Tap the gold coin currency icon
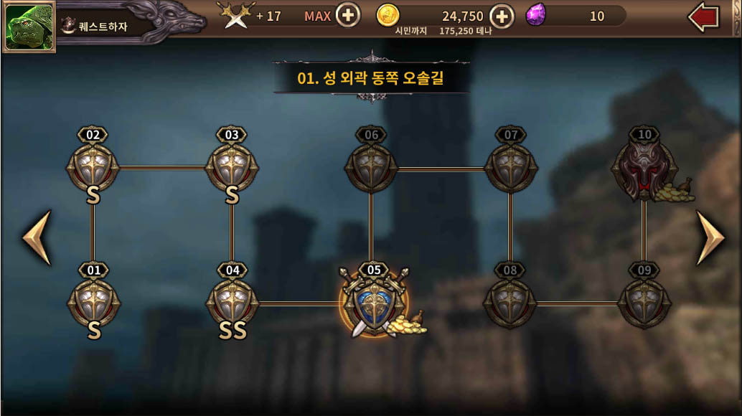The height and width of the screenshot is (416, 742). point(388,15)
